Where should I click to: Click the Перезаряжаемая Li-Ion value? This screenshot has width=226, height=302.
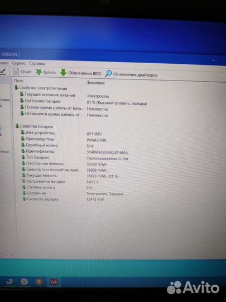coord(107,158)
